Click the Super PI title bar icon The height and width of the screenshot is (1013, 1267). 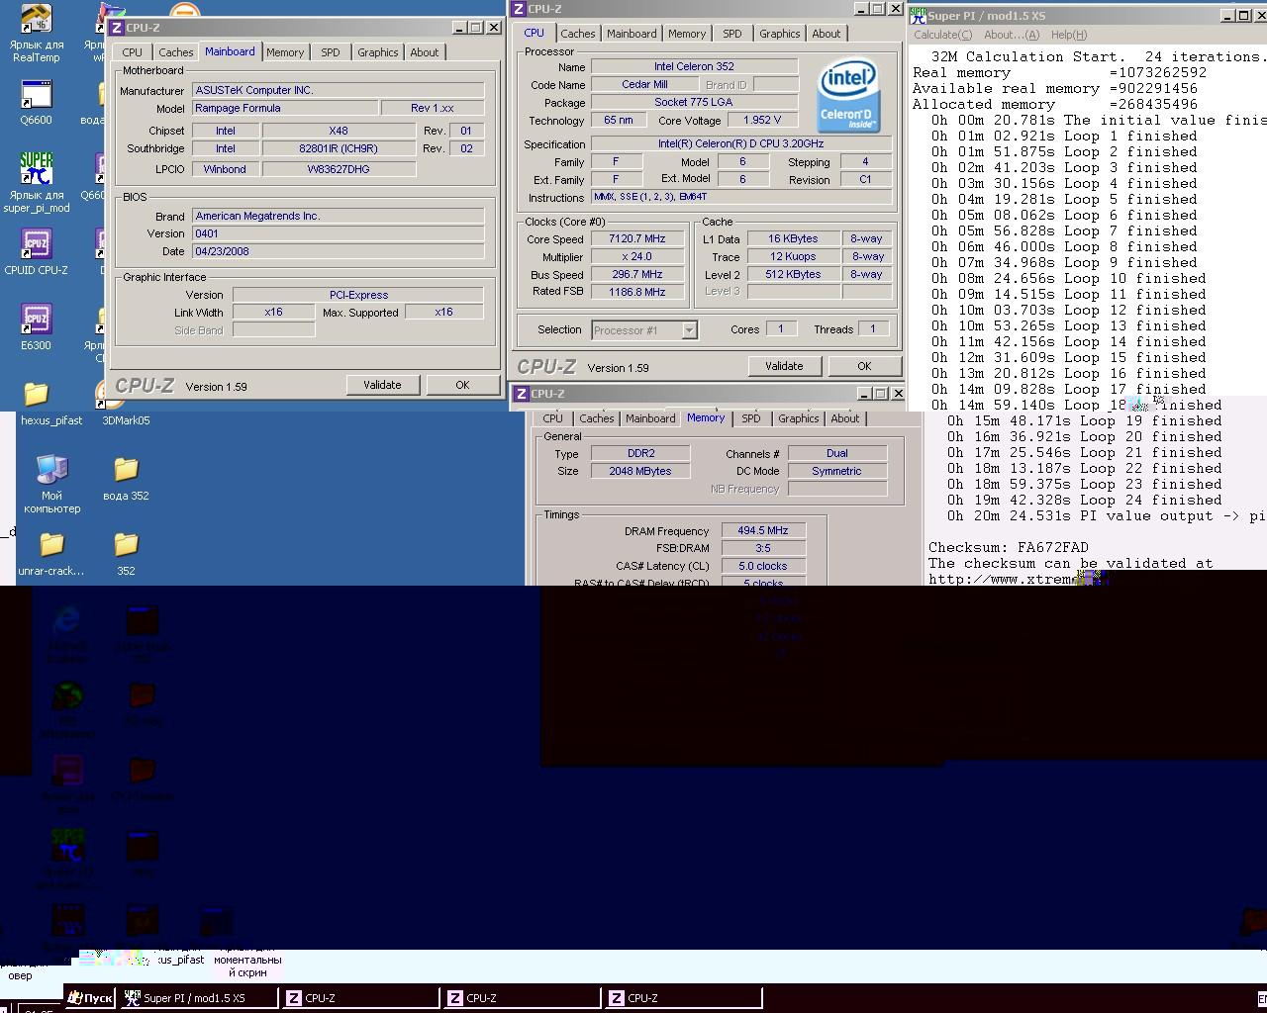(x=919, y=15)
